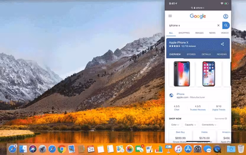Viewport: 246px width, 155px height.
Task: Switch to the VIDEOS tab
Action: tap(225, 33)
